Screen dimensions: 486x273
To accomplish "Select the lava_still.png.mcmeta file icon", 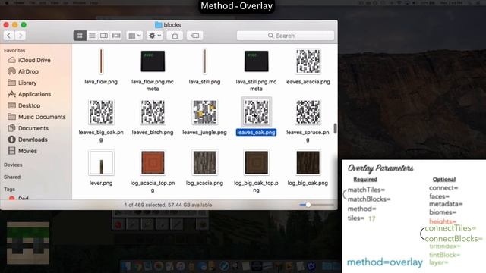I will coord(257,61).
